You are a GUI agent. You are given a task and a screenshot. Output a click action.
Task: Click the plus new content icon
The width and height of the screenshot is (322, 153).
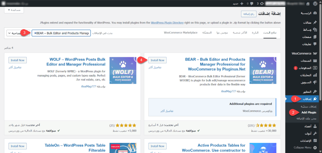(x=242, y=3)
